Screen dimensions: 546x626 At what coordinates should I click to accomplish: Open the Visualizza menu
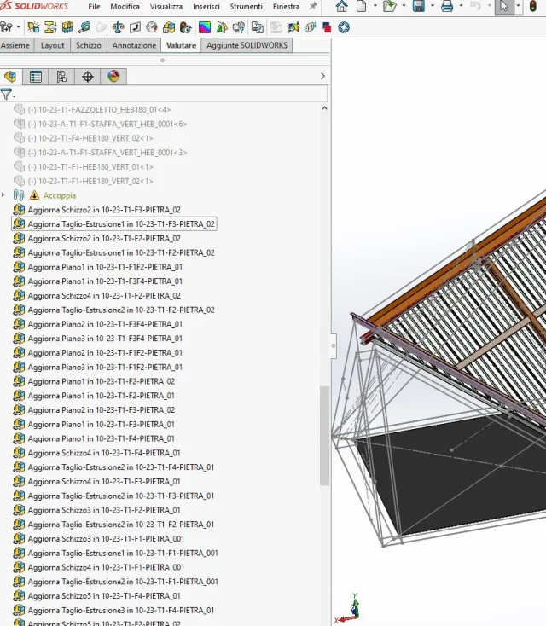click(166, 6)
